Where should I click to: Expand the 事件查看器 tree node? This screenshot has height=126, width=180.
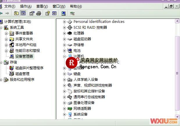click(6, 33)
